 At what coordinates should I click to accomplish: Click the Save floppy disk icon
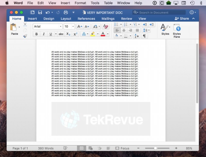[40, 12]
